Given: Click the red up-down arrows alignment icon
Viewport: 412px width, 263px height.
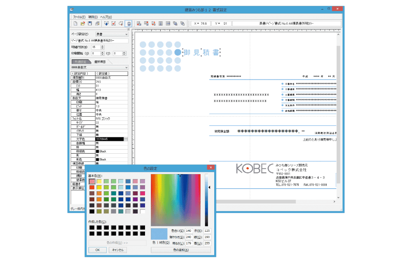Looking at the screenshot, I should (x=153, y=23).
